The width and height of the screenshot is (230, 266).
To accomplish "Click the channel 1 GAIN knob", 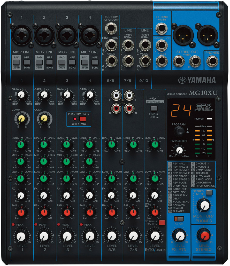I will 21,95.
